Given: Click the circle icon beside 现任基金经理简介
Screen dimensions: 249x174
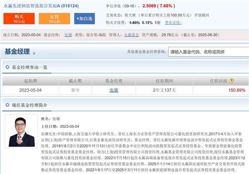Looking at the screenshot, I should [7, 105].
